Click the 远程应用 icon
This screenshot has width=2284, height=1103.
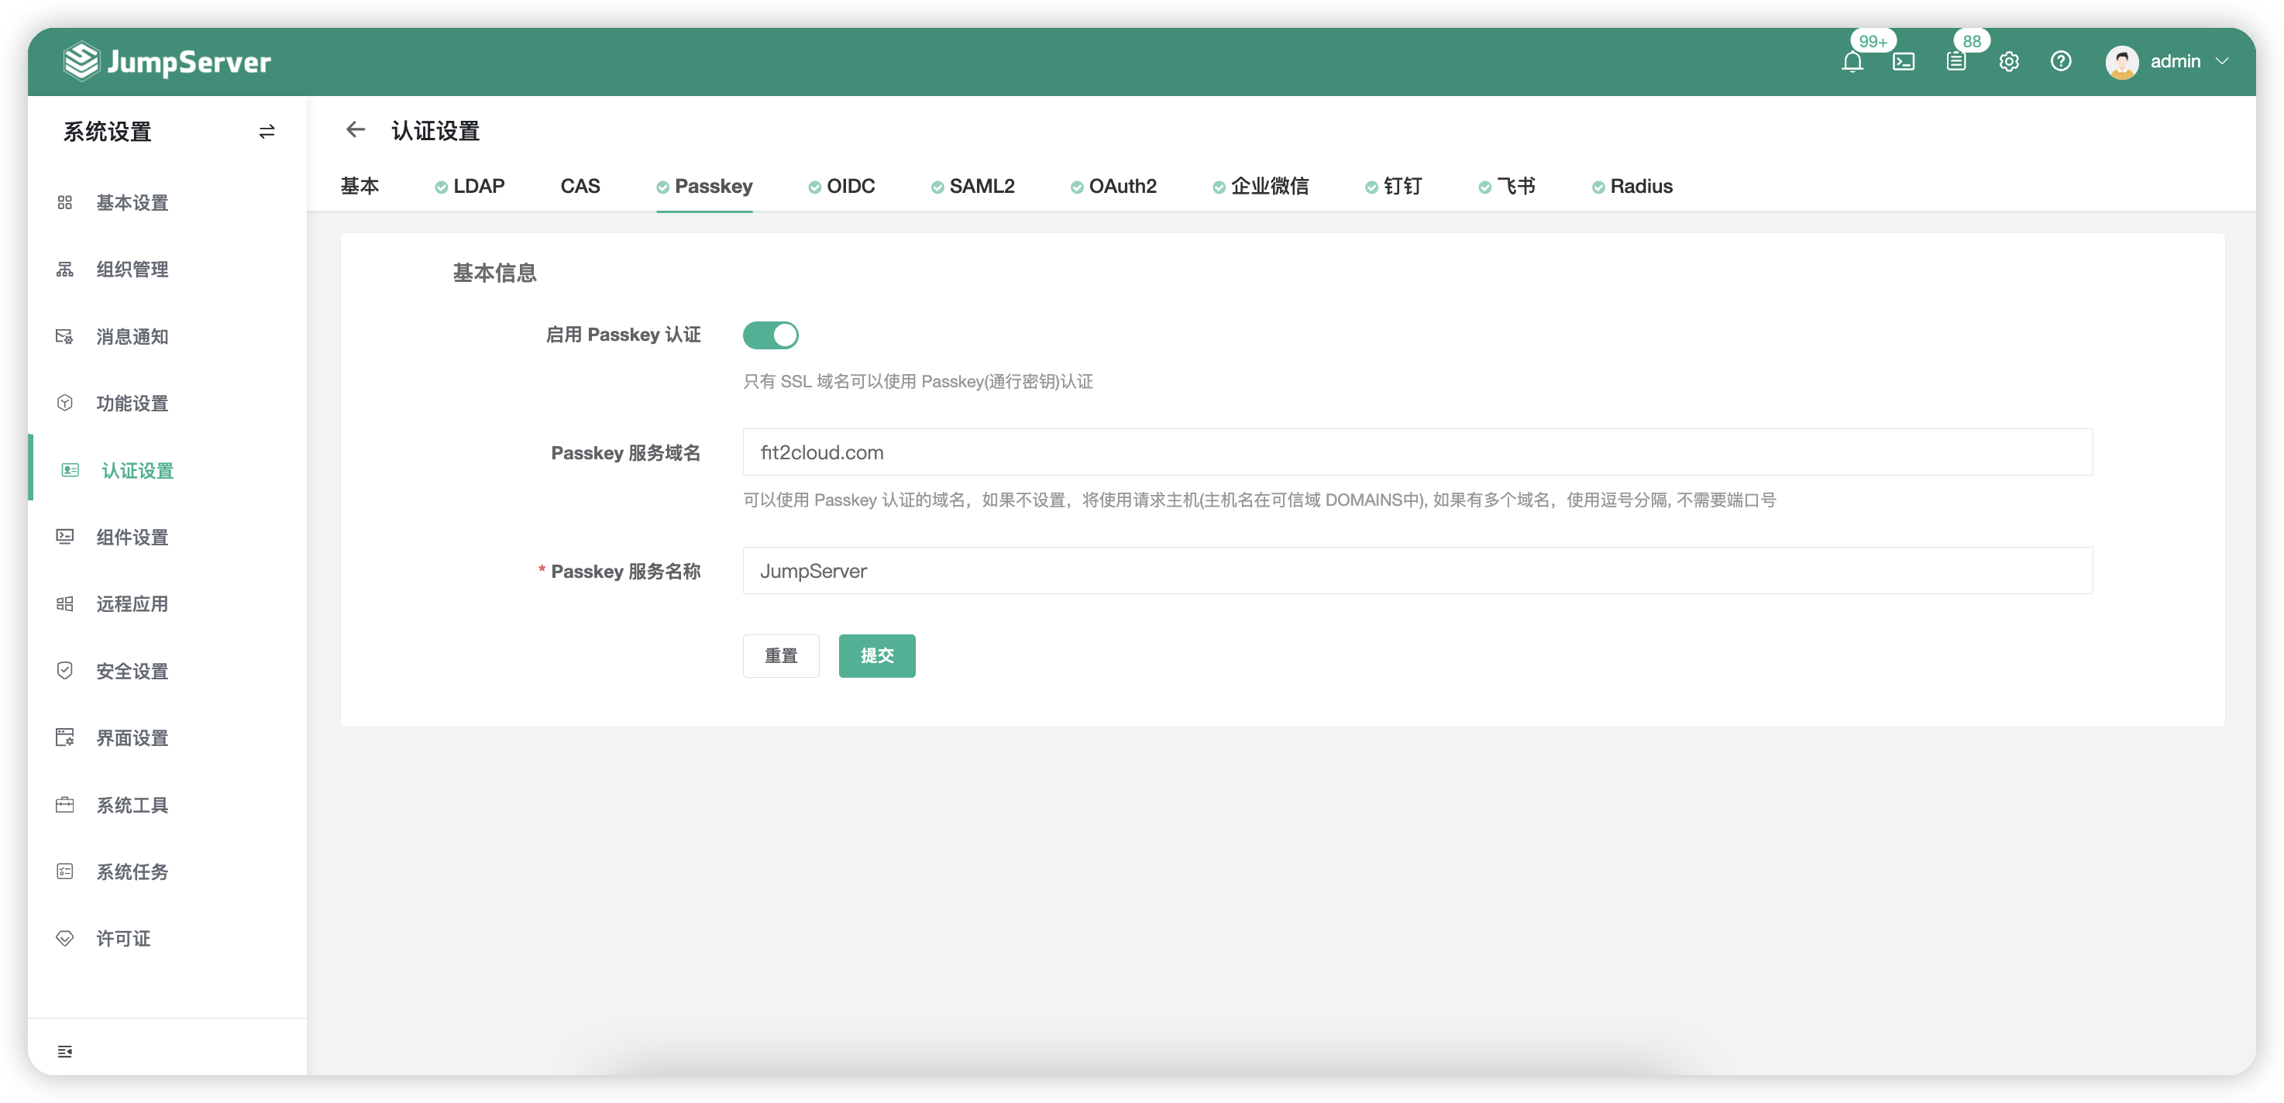65,604
